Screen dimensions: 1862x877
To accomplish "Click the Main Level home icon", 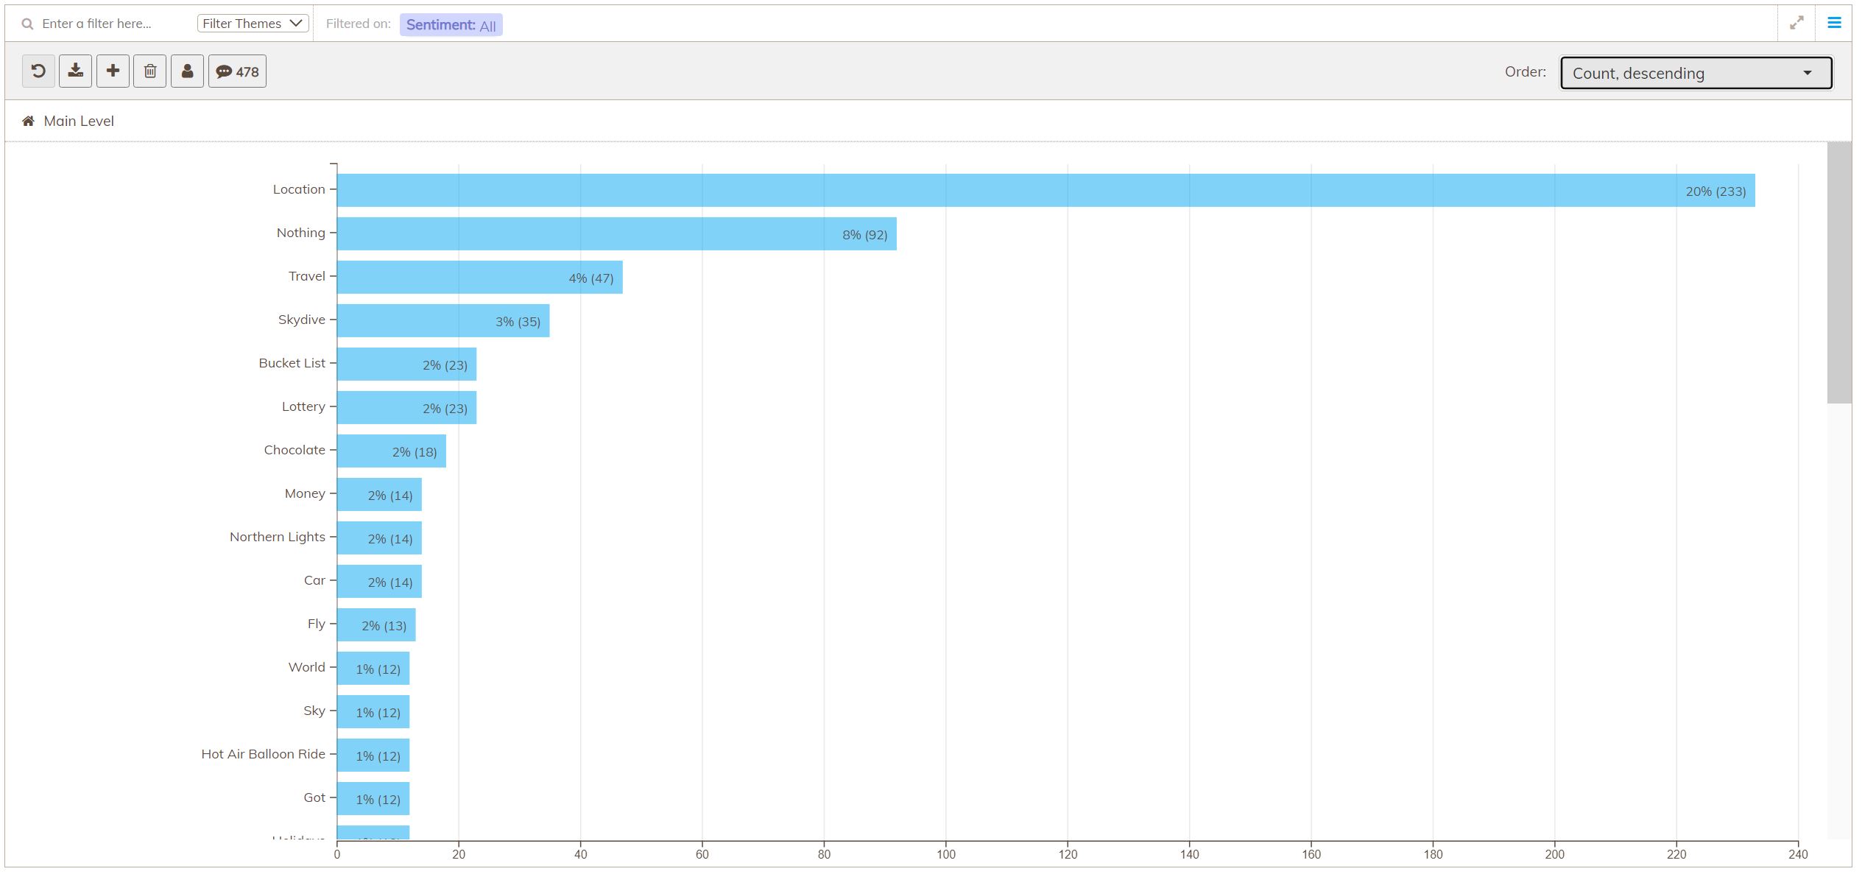I will [28, 121].
